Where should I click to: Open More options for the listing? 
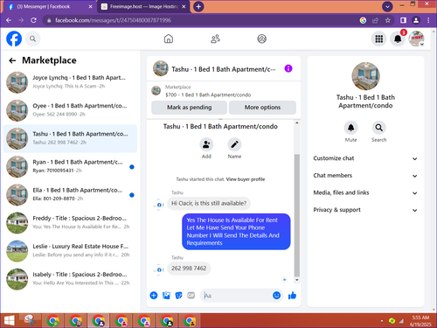[262, 108]
